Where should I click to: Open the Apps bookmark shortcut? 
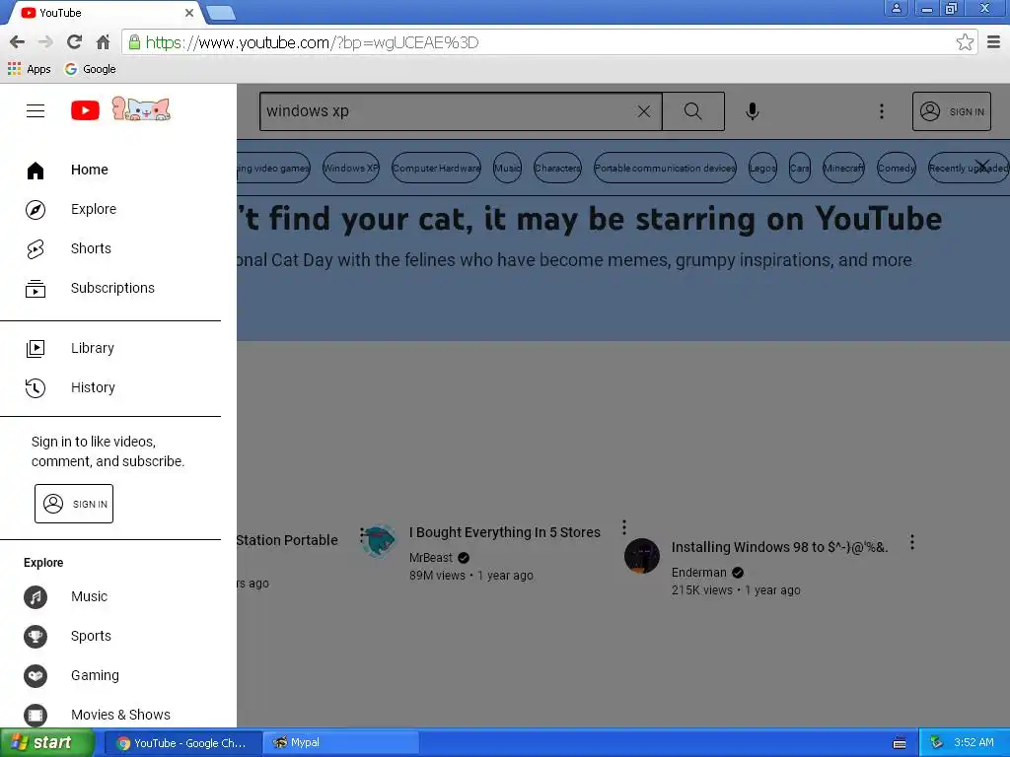pyautogui.click(x=29, y=69)
